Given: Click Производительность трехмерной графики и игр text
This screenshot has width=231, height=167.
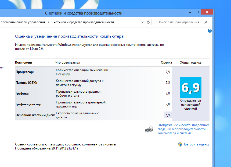Looking at the screenshot, I should click(x=81, y=104).
